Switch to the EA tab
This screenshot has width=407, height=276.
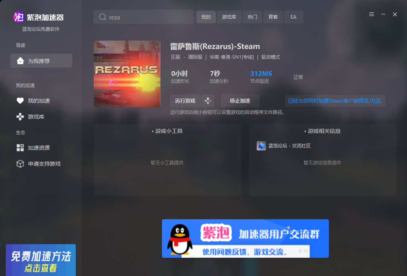[x=293, y=17]
